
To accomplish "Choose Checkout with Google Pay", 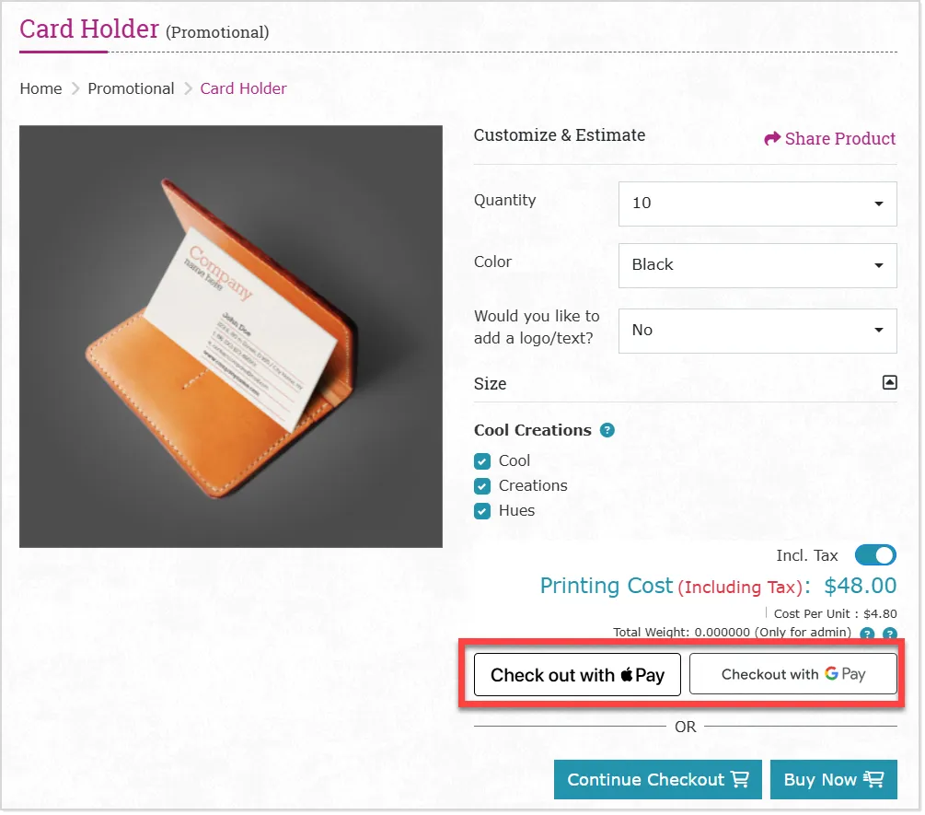I will point(794,675).
